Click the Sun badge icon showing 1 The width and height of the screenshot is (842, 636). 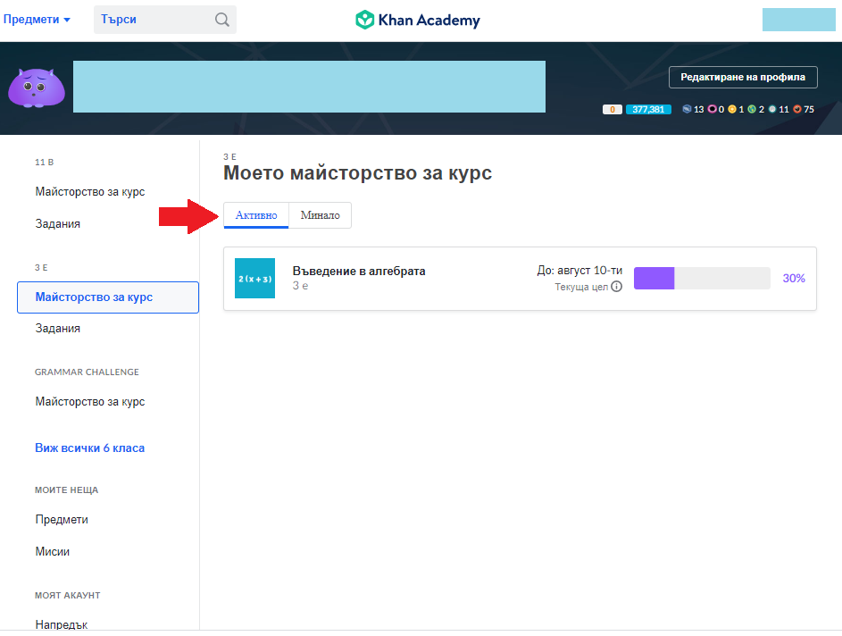coord(731,109)
